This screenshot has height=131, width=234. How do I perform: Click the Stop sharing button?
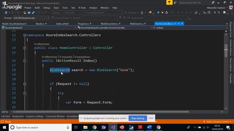click(x=138, y=118)
